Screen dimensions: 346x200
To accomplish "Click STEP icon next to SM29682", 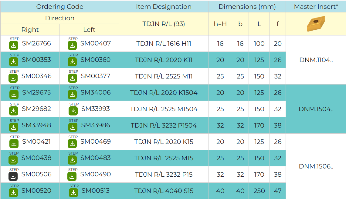I will tap(14, 111).
